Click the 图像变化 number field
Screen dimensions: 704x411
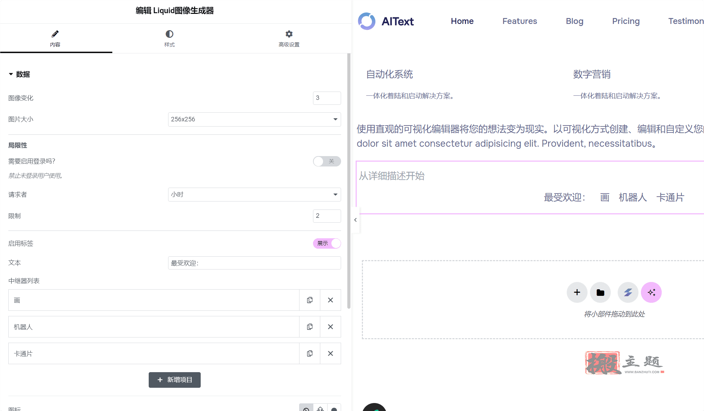(327, 98)
